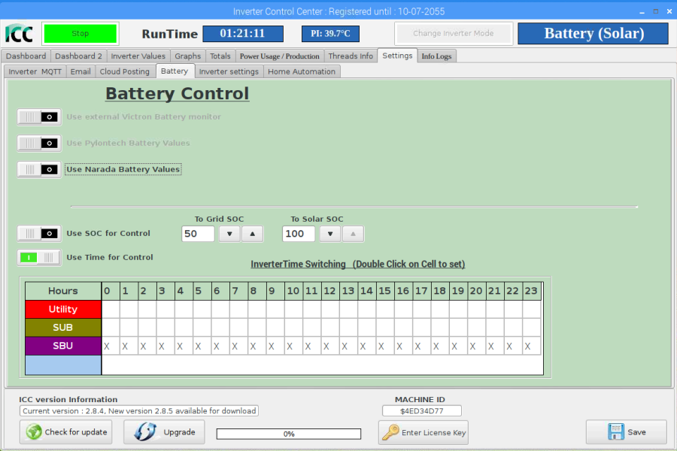The height and width of the screenshot is (451, 677).
Task: Decrease To Solar SOC with down arrow
Action: tap(330, 234)
